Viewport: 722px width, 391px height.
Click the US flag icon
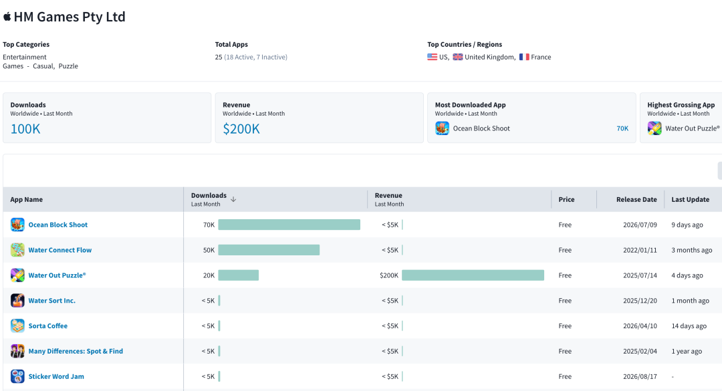[x=432, y=57]
